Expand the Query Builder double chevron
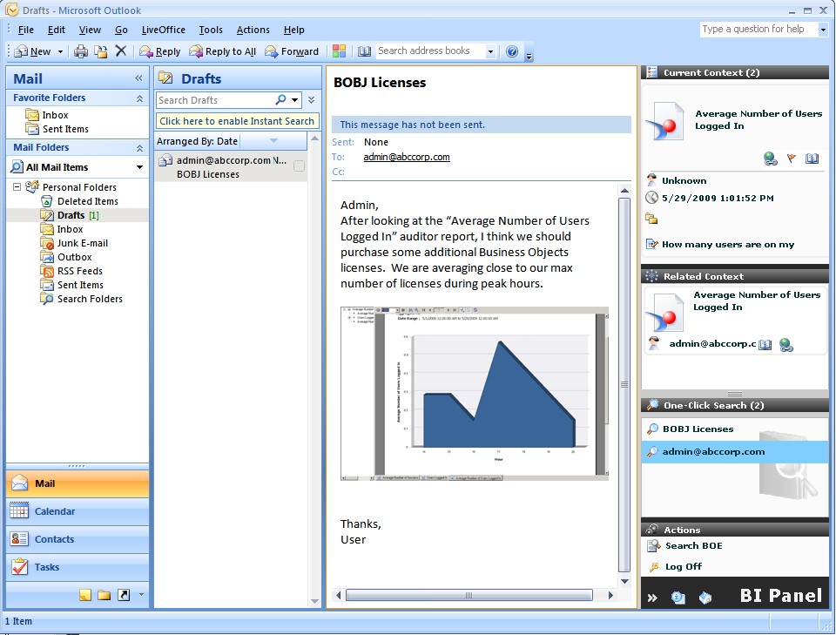 tap(312, 99)
